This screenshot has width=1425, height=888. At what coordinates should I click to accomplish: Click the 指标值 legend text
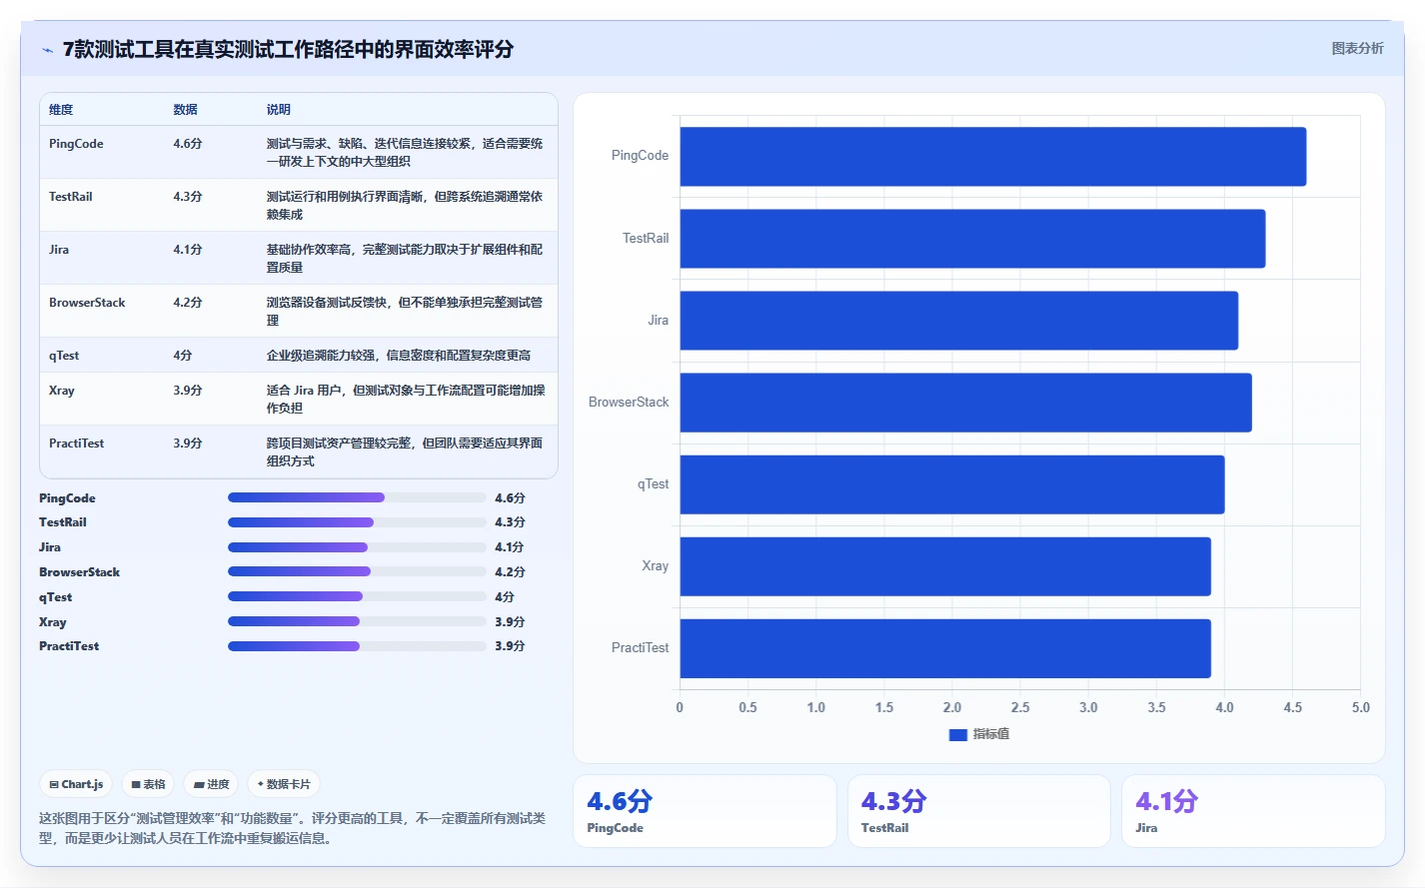pos(991,734)
